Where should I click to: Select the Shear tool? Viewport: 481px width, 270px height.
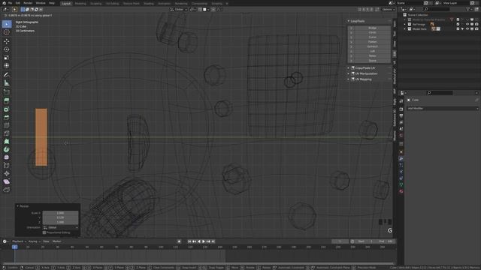click(7, 181)
